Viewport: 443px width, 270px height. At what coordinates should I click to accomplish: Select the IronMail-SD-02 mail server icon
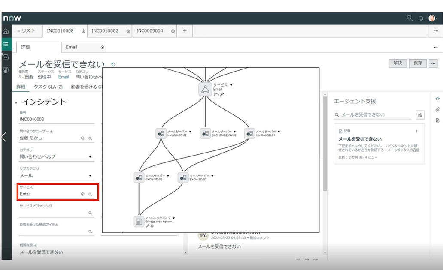(x=161, y=133)
